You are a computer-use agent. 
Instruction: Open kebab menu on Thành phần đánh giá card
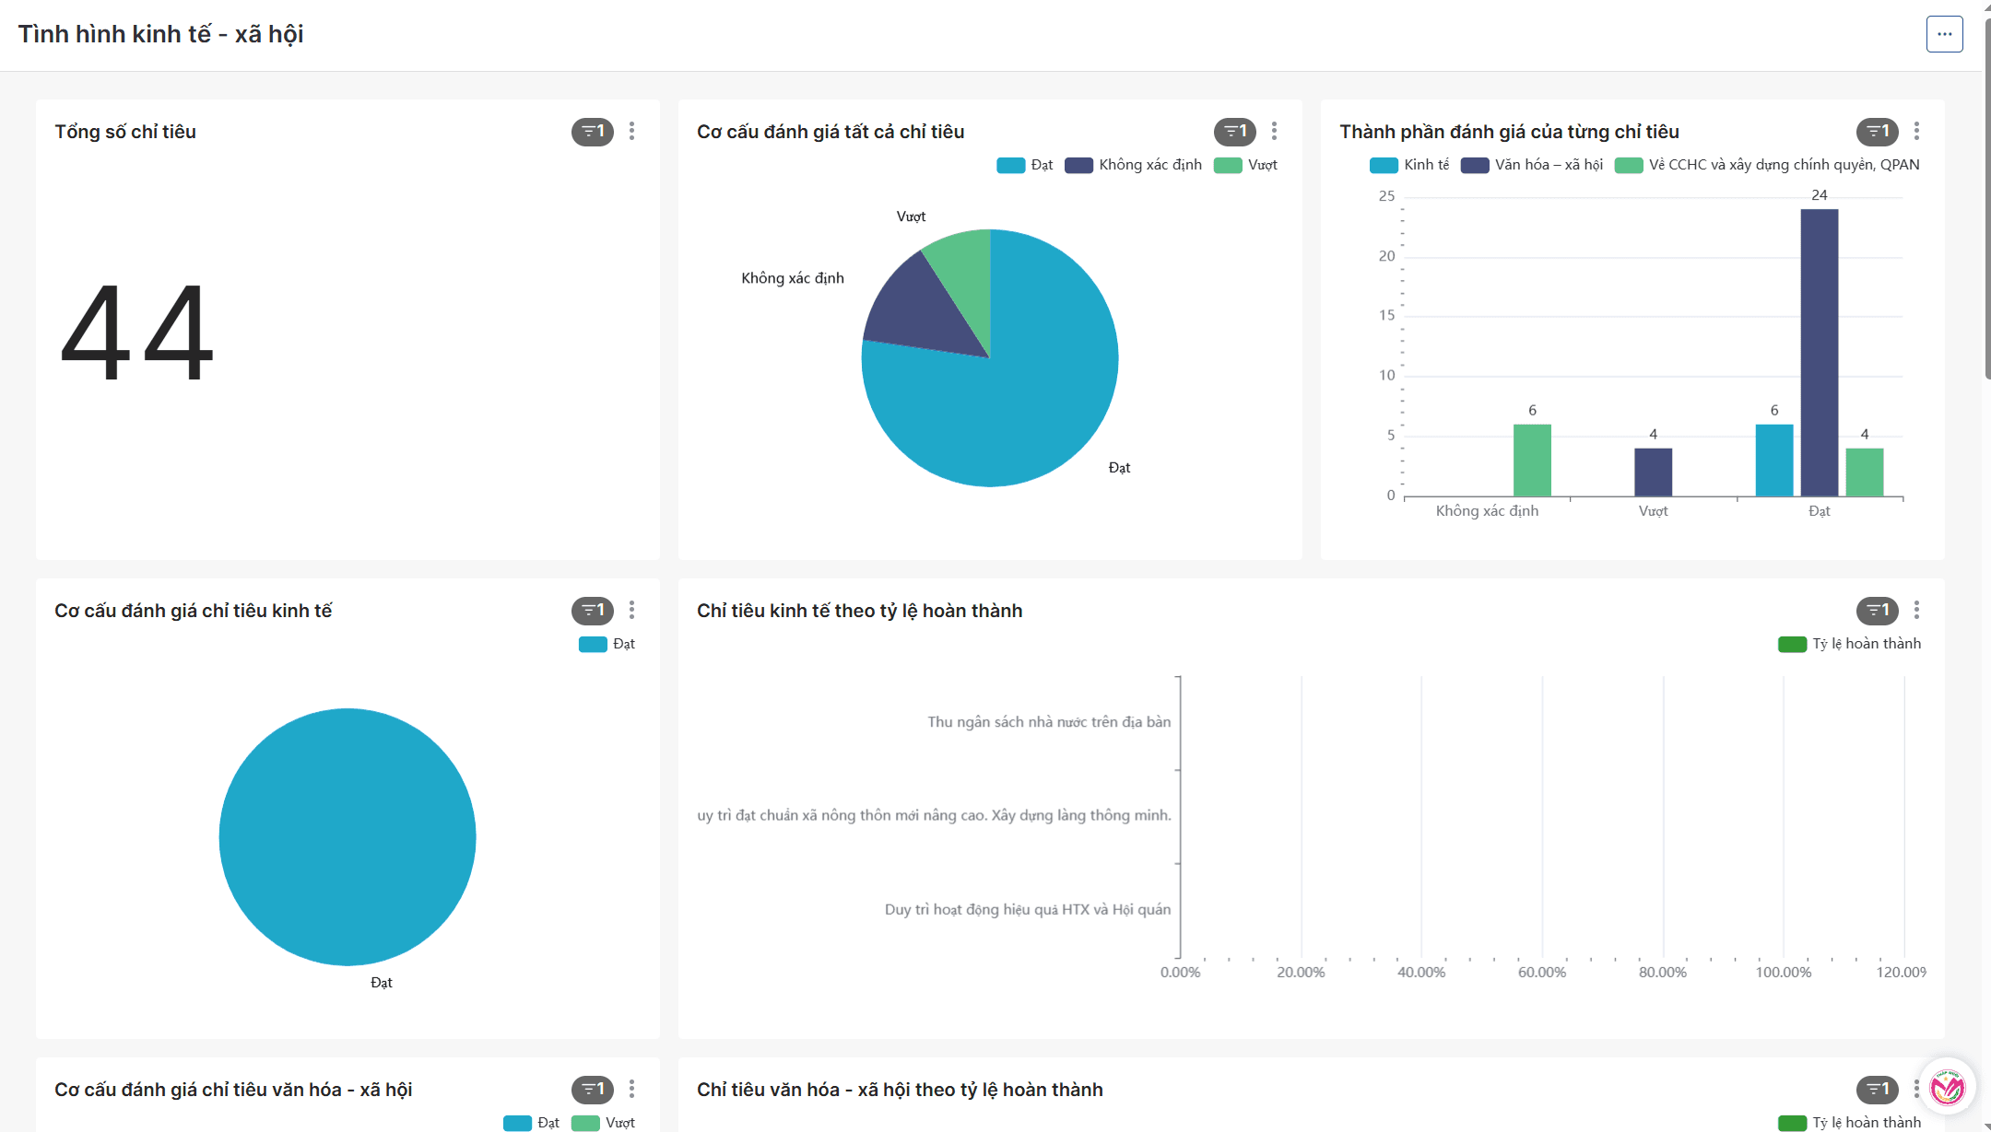[x=1916, y=132]
